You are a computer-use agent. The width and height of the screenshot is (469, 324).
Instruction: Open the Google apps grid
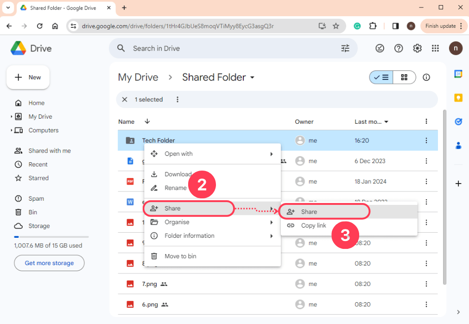click(435, 48)
